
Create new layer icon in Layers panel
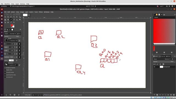155,95
